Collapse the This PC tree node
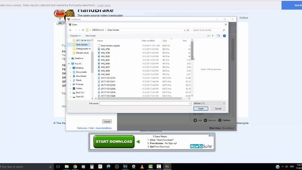The width and height of the screenshot is (302, 170). 69,64
